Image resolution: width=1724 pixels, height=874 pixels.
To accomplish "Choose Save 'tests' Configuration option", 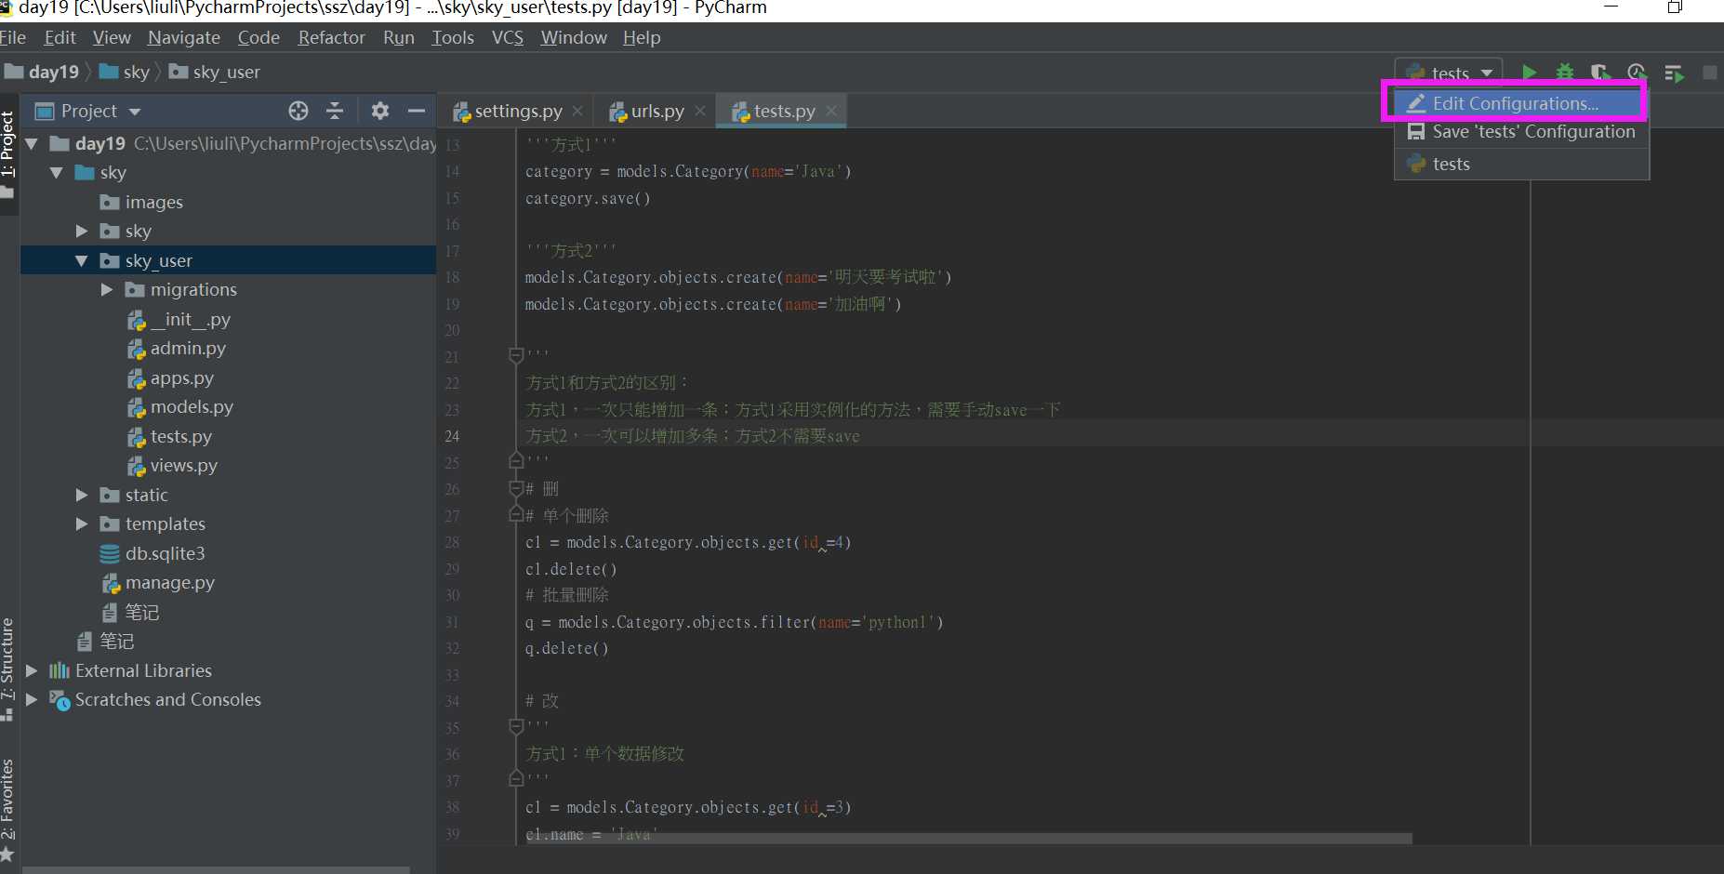I will tap(1521, 132).
